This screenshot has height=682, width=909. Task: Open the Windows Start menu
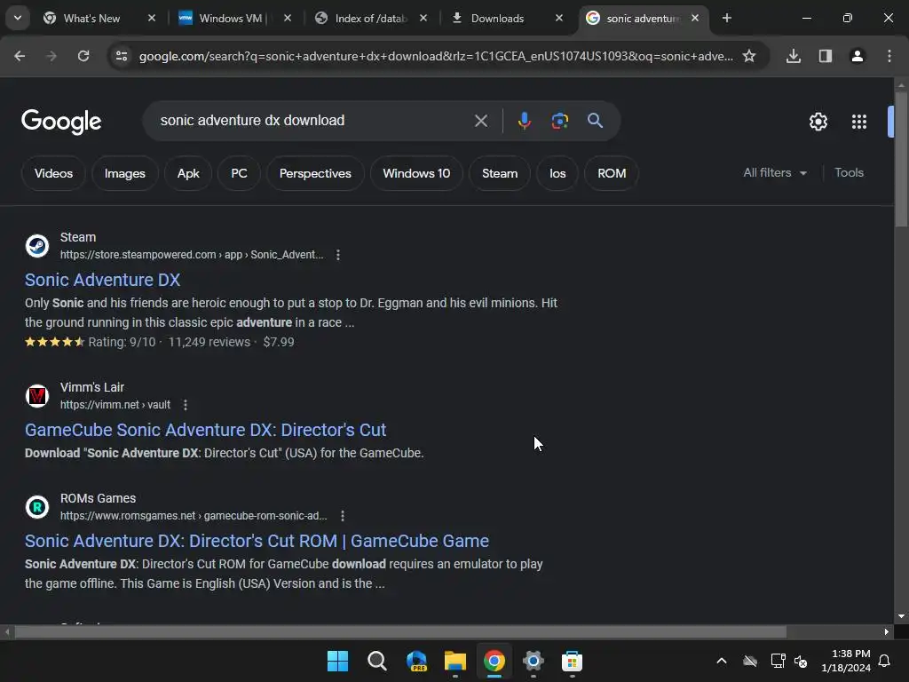337,661
